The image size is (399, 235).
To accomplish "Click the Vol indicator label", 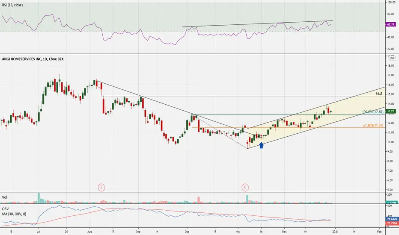I will (x=4, y=197).
